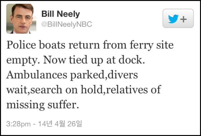The height and width of the screenshot is (136, 201).
Task: Follow Bill Neely with the Follow button
Action: pos(178,19)
